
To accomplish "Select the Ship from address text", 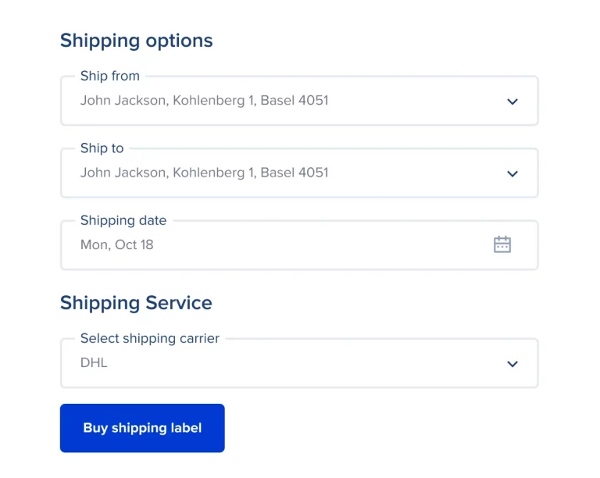I will [x=204, y=101].
